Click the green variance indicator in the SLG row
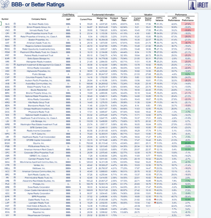The height and width of the screenshot is (218, 211). 155,24
